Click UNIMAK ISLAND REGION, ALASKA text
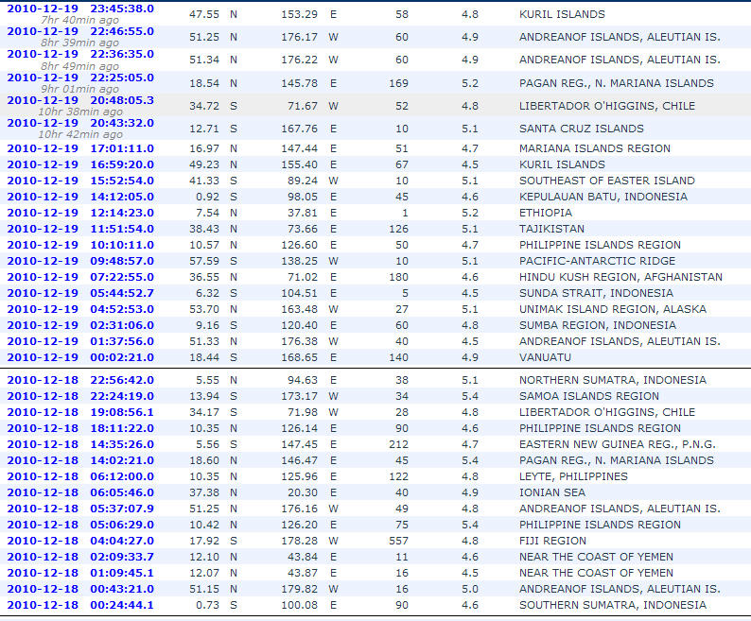Image resolution: width=751 pixels, height=621 pixels. point(613,309)
